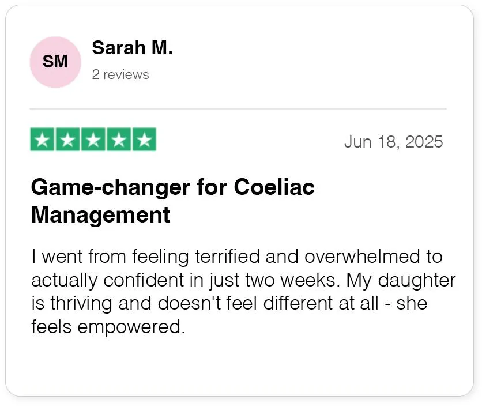The height and width of the screenshot is (407, 482).
Task: Click the word 'Management' in the title
Action: (x=100, y=214)
